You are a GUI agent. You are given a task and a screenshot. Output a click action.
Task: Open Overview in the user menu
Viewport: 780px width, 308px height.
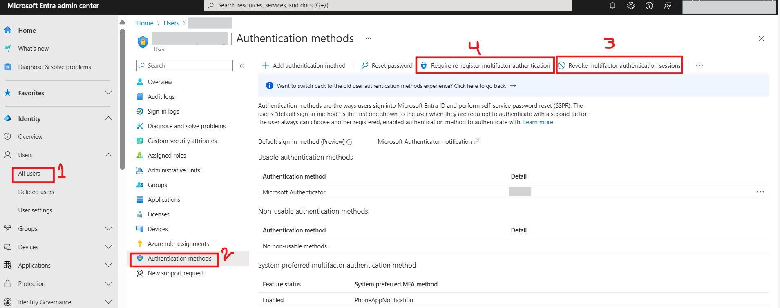tap(160, 82)
